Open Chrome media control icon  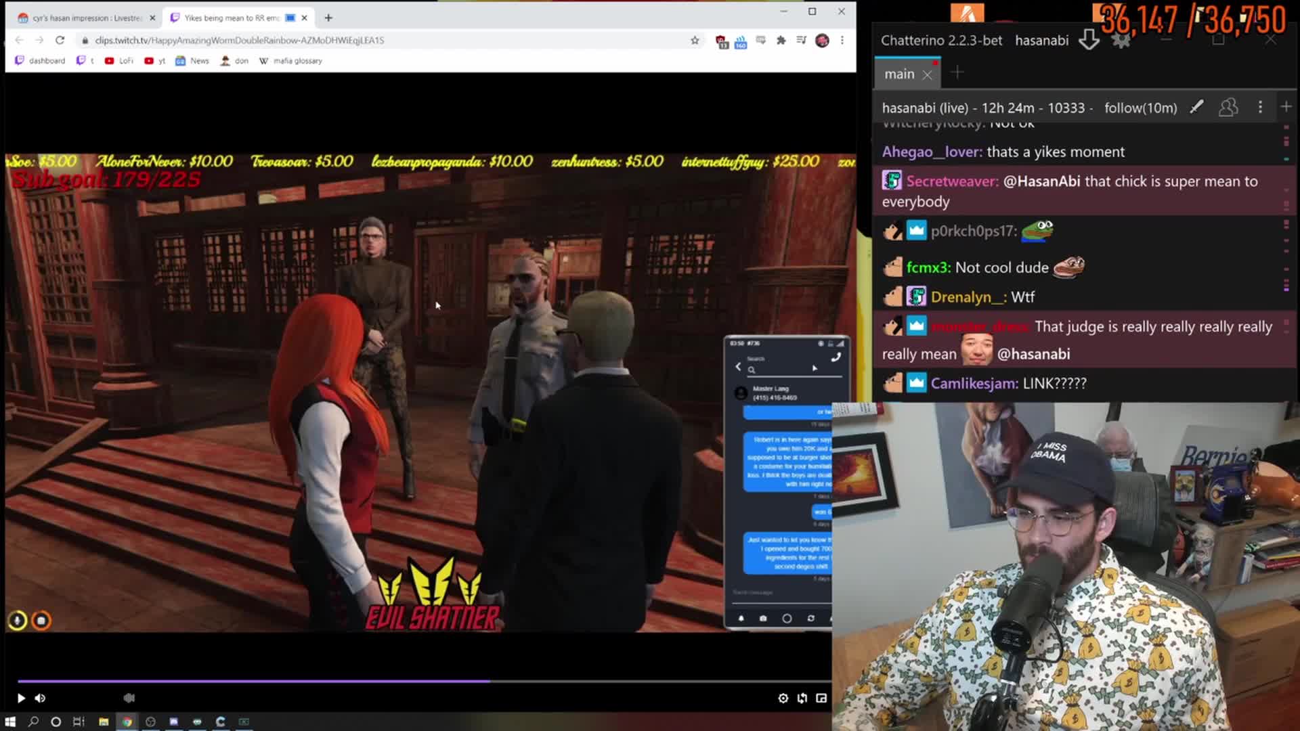pos(802,41)
